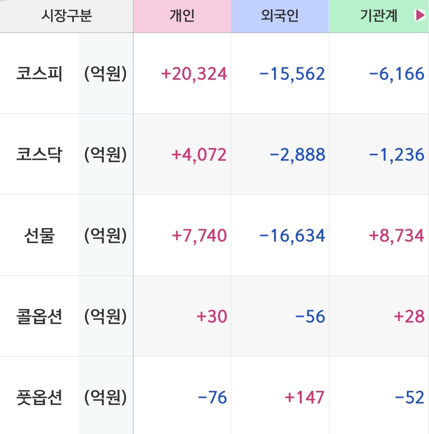
Task: Select the 외국인 column header
Action: pos(280,16)
